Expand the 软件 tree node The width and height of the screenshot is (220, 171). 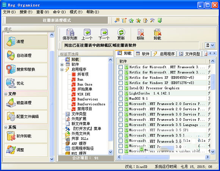click(x=62, y=64)
